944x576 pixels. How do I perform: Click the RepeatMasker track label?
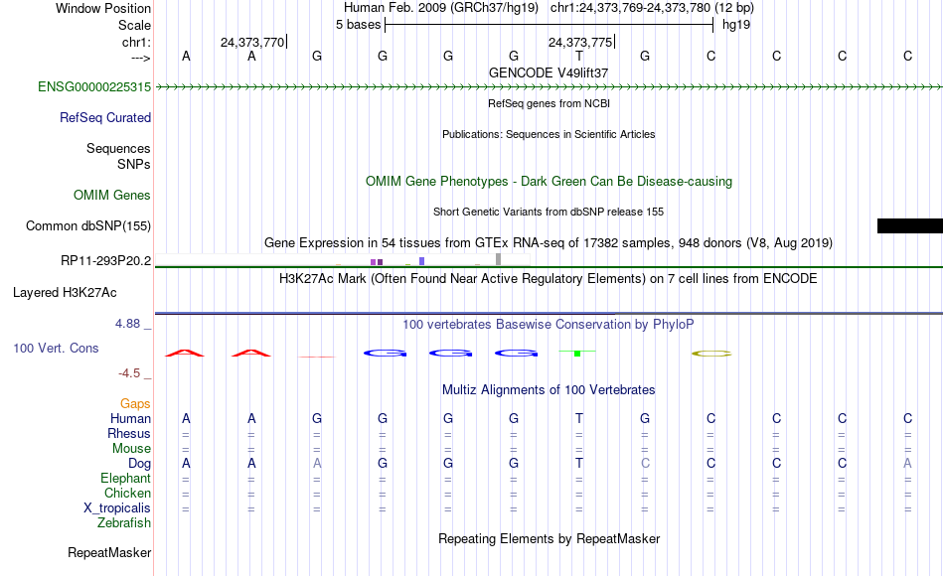point(109,552)
